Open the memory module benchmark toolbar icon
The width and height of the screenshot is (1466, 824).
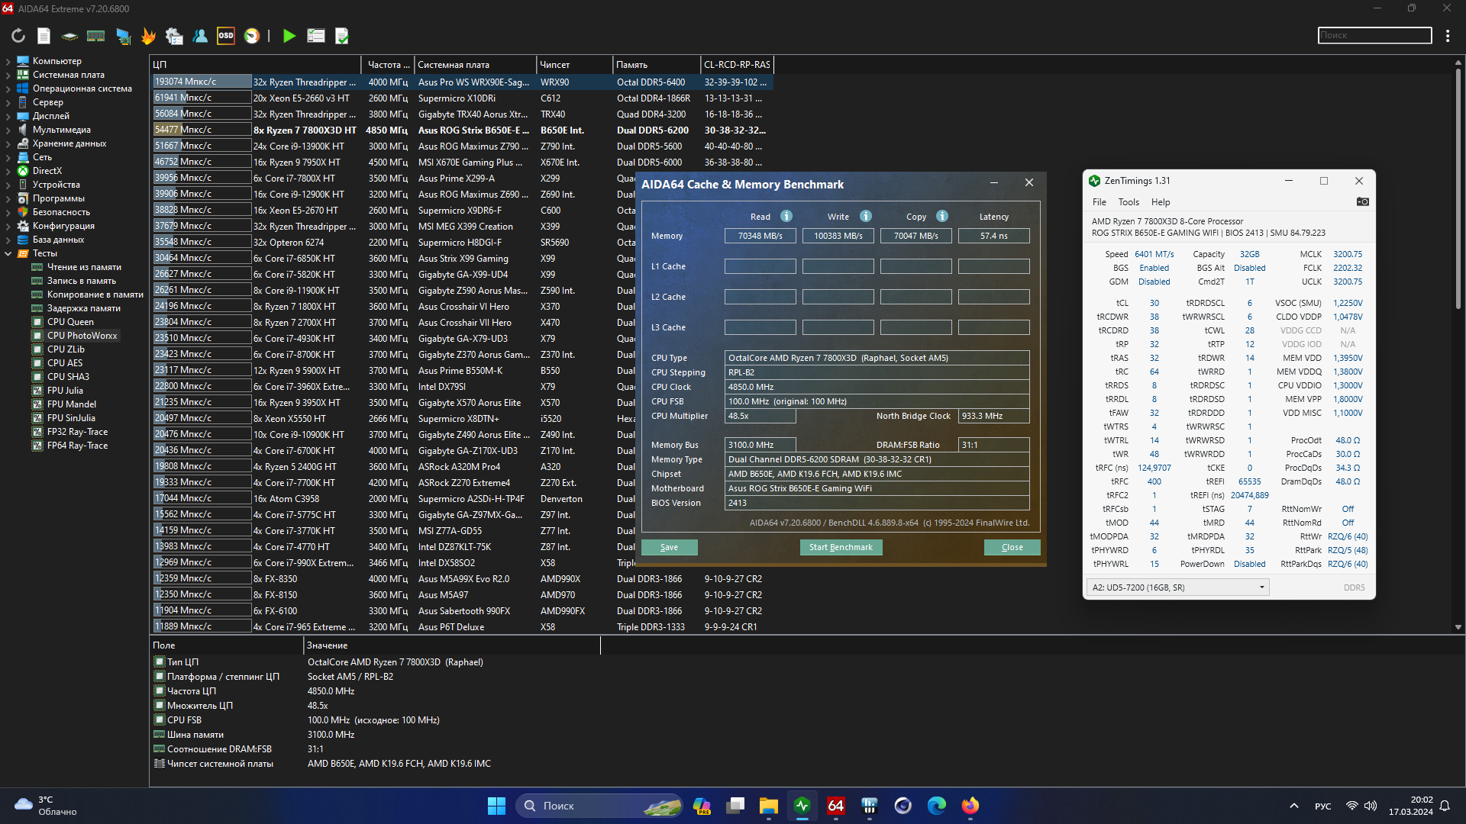tap(95, 36)
